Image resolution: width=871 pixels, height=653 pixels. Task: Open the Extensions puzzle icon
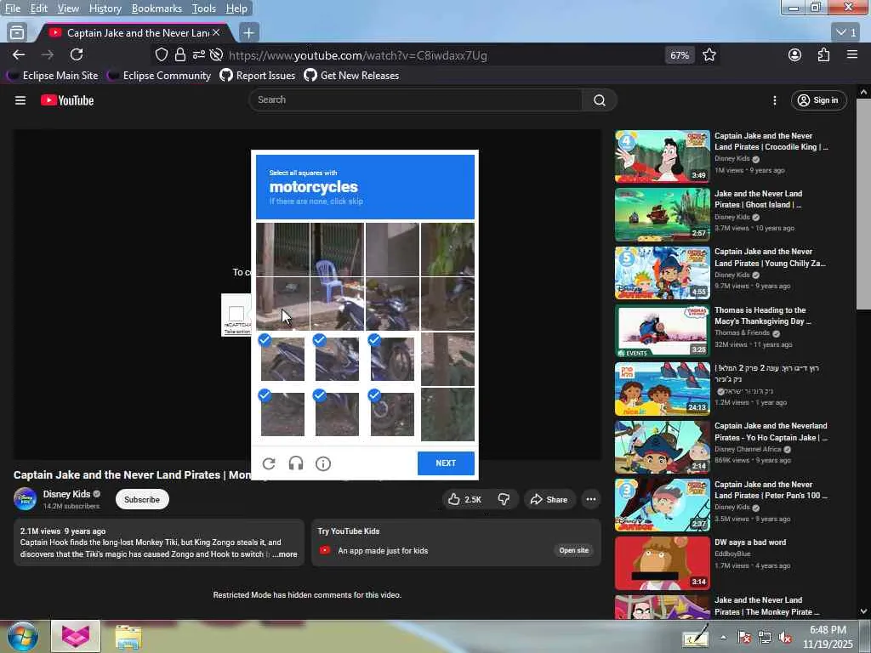tap(823, 54)
